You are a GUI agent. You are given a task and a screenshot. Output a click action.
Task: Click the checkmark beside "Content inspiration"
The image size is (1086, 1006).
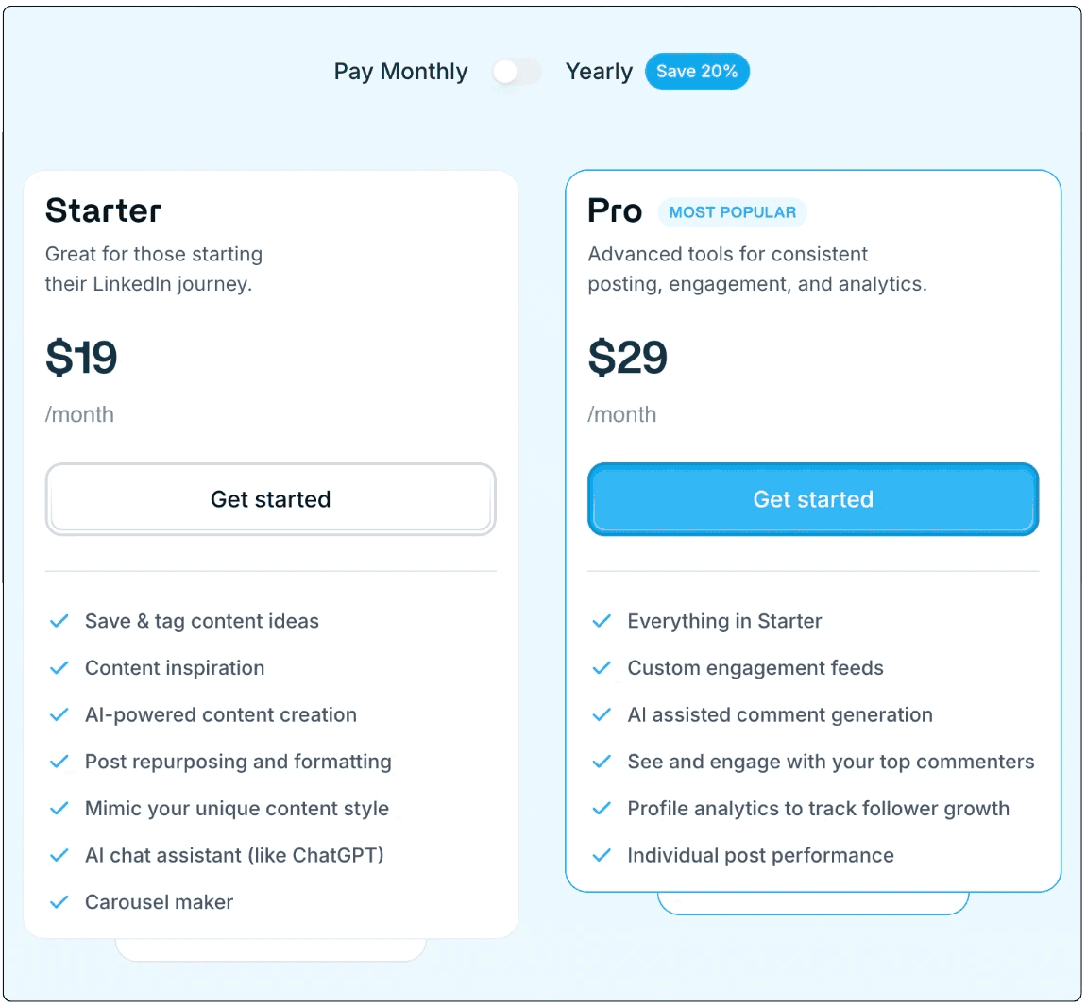coord(59,668)
